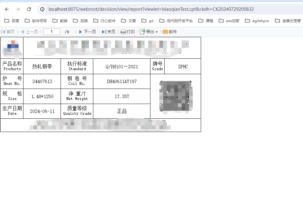Open the agilebpm bookmark folder
Image resolution: width=303 pixels, height=211 pixels.
(x=257, y=21)
